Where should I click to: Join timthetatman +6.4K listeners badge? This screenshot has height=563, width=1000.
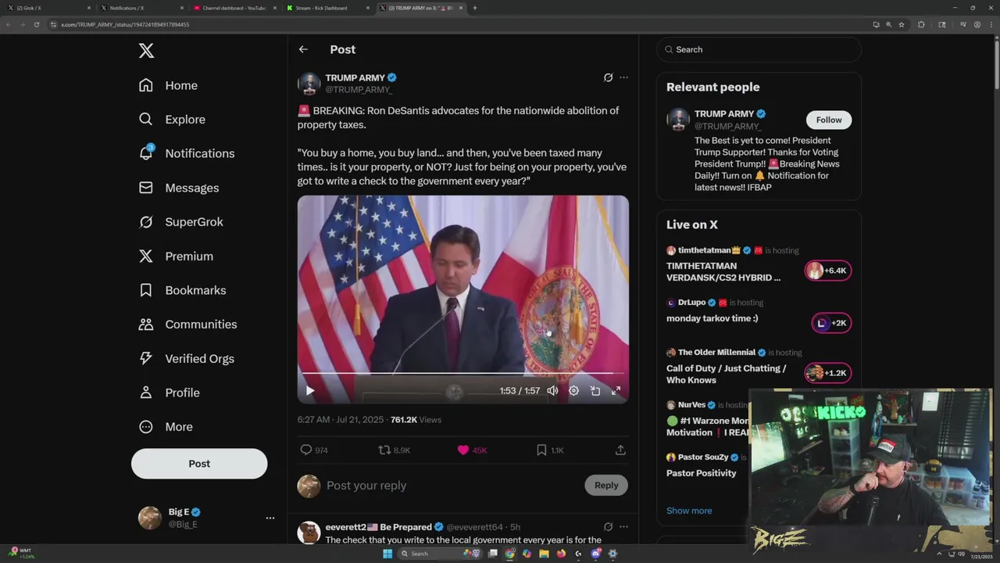pos(828,271)
